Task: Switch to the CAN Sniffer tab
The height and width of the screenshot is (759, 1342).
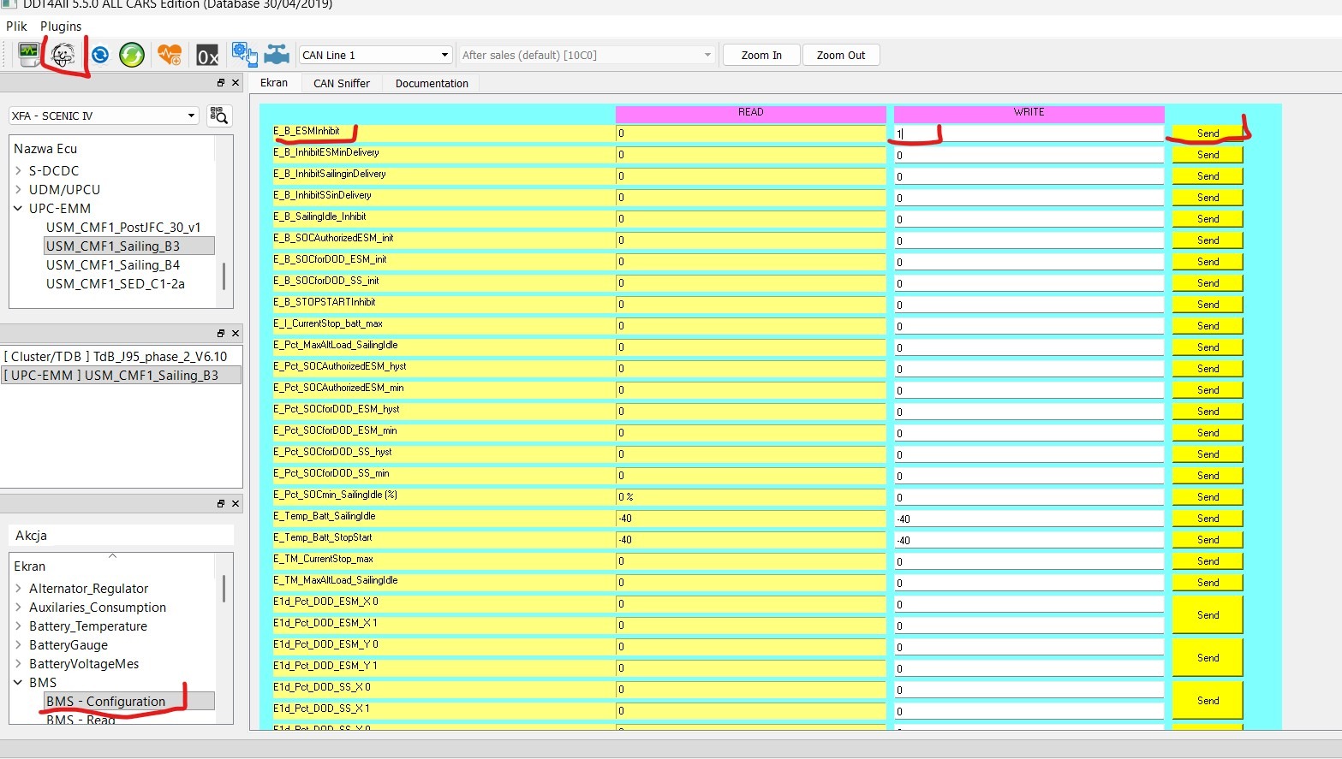Action: (341, 83)
